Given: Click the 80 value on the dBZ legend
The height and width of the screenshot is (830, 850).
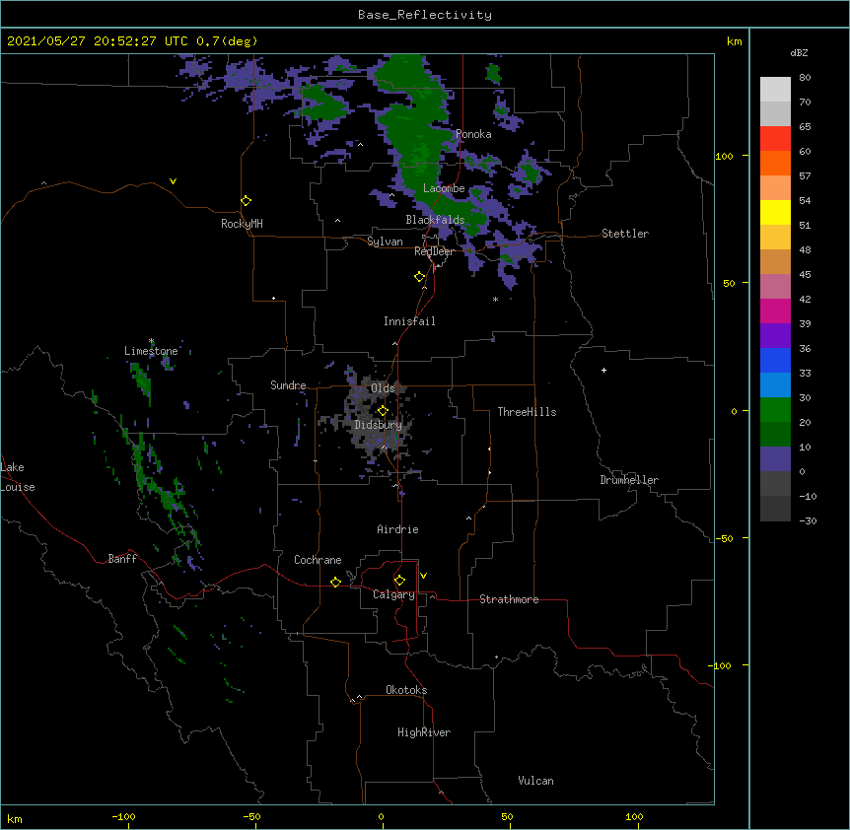Looking at the screenshot, I should pyautogui.click(x=805, y=78).
